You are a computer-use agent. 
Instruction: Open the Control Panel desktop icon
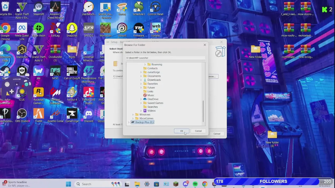click(x=155, y=9)
